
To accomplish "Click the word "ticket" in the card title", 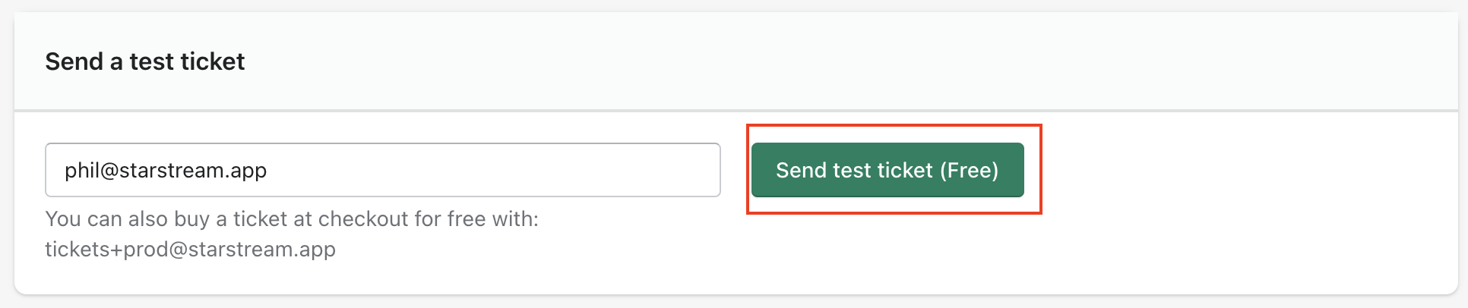I will tap(217, 61).
